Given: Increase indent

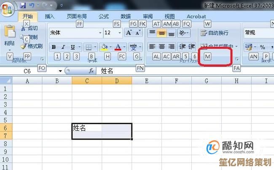Looking at the screenshot, I should [192, 47].
